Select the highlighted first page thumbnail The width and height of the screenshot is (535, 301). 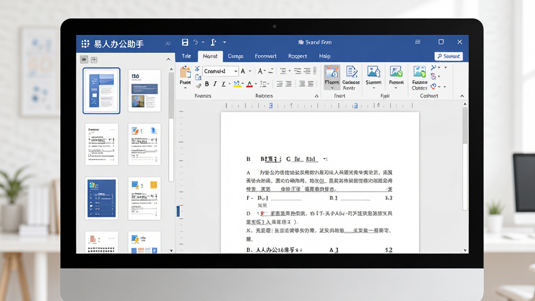point(101,91)
